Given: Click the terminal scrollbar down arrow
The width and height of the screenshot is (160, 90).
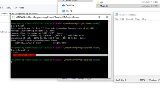Looking at the screenshot, I should (109, 77).
